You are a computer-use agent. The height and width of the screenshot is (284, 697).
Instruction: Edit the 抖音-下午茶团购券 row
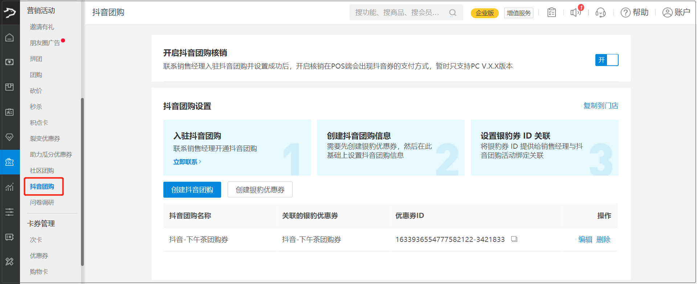pyautogui.click(x=585, y=239)
